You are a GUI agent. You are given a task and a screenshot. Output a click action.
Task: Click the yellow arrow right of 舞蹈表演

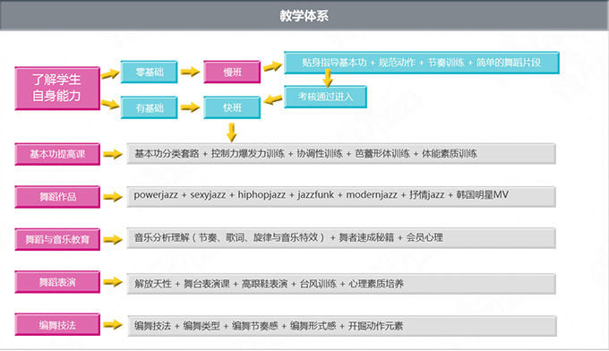(x=113, y=282)
